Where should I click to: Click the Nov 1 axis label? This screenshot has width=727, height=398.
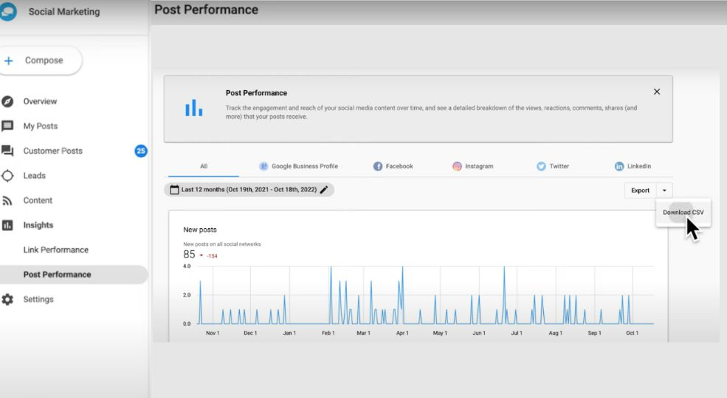pos(213,333)
